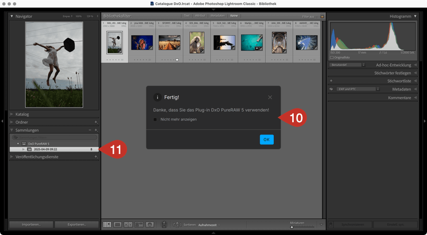Click the Importieren button

click(x=31, y=225)
